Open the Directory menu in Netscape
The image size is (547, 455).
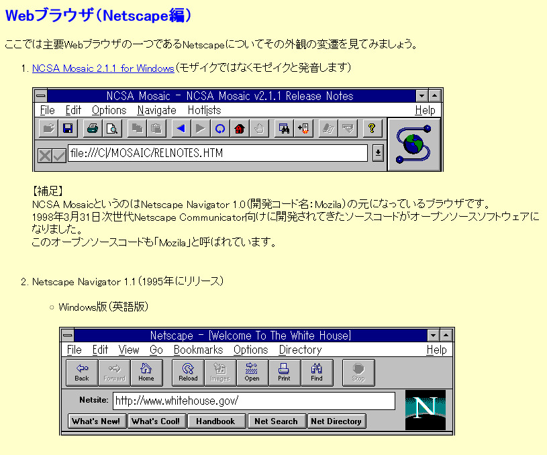299,350
